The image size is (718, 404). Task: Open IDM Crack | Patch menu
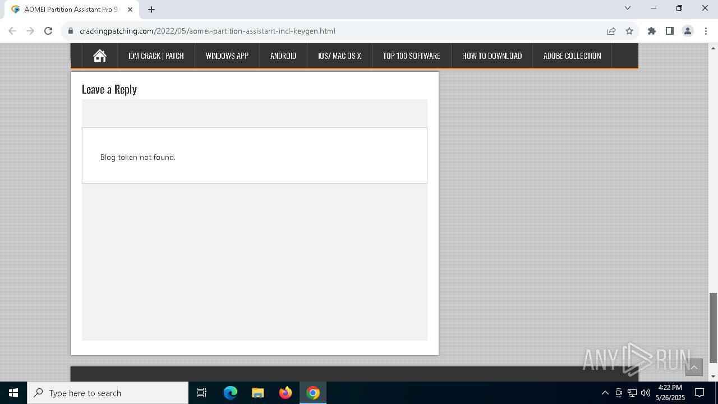(156, 56)
